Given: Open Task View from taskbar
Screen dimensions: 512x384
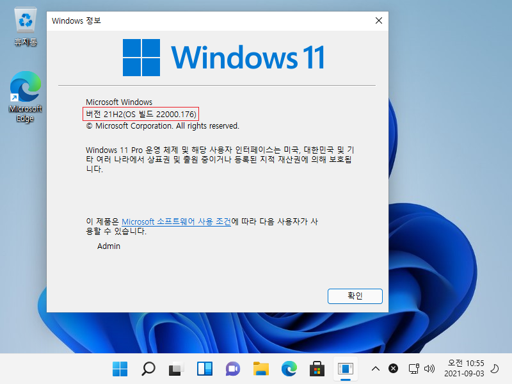Looking at the screenshot, I should 177,369.
